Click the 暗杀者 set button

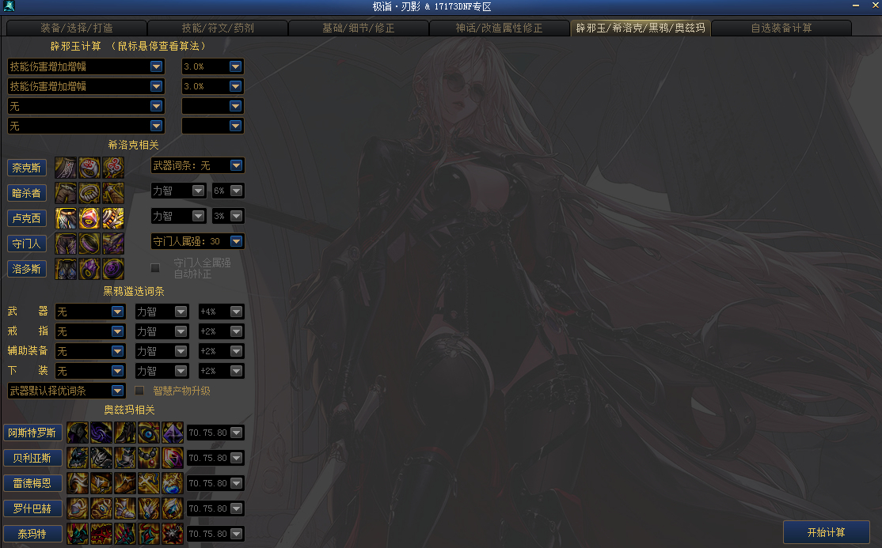[x=26, y=193]
